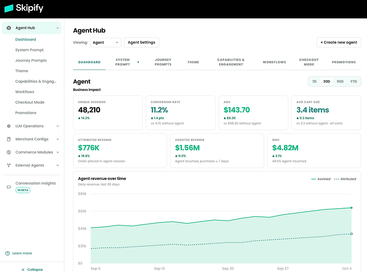Click the Agent Hub robot icon
The image size is (367, 273).
click(9, 28)
